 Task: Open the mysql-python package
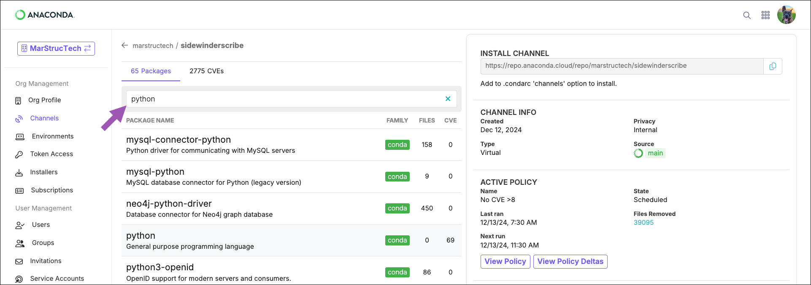pos(155,172)
